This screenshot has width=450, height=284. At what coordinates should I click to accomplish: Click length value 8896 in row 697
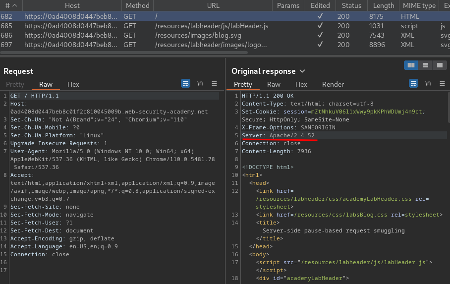point(377,45)
